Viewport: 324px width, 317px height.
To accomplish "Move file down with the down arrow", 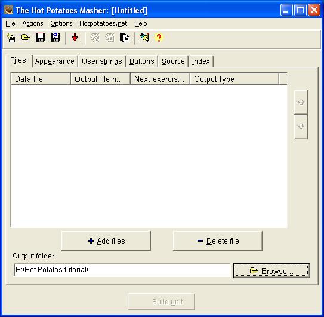I will (x=301, y=127).
